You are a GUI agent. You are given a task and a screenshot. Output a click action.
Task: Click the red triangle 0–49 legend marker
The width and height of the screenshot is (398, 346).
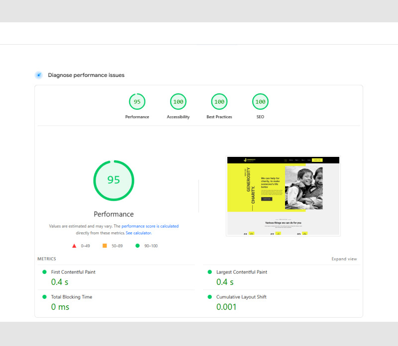[x=74, y=246]
